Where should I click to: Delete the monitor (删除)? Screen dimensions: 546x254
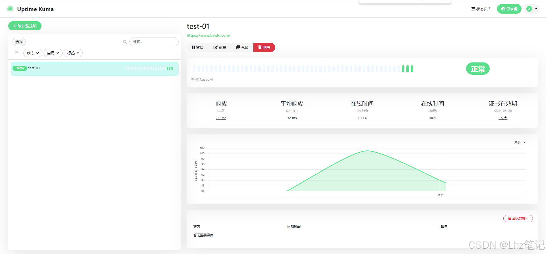(264, 47)
